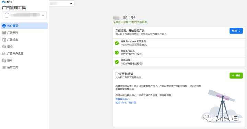Click green checkmark beside 验证邮箱

[117, 62]
